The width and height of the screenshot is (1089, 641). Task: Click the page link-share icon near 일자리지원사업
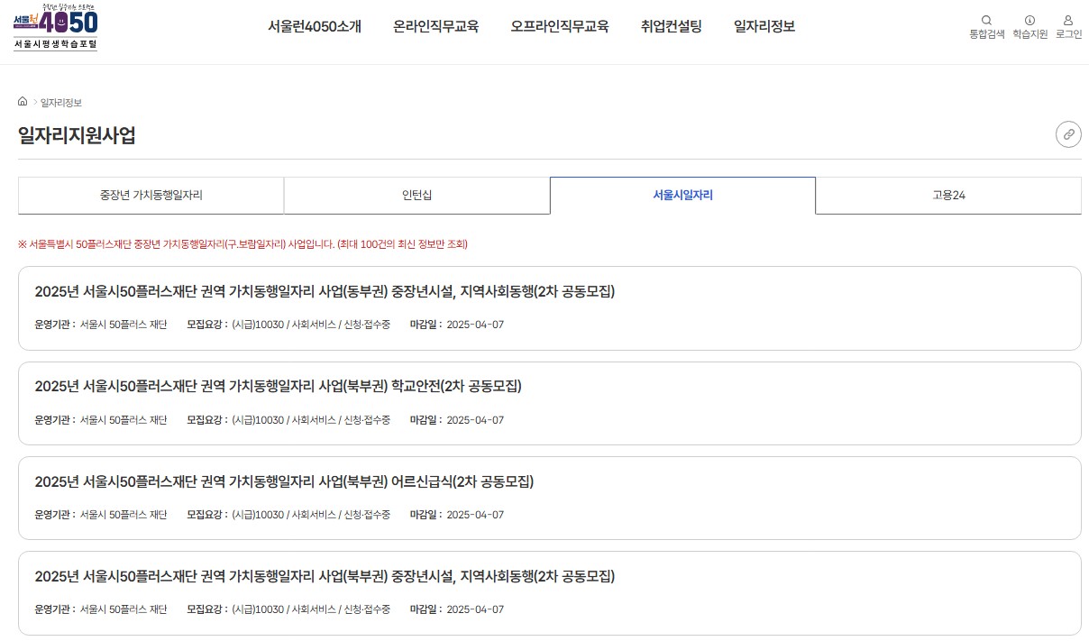[1068, 133]
